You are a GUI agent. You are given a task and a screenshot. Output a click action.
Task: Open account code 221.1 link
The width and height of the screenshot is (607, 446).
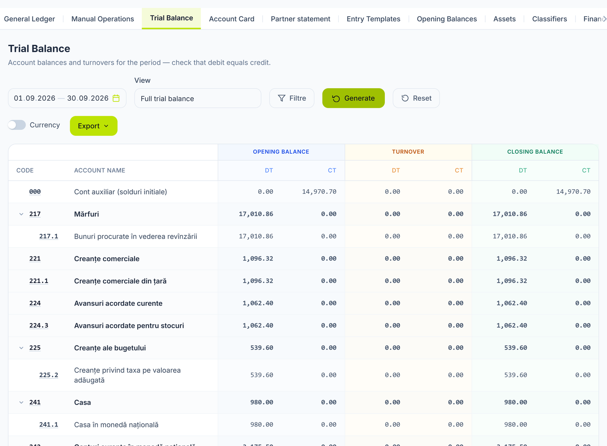tap(39, 281)
